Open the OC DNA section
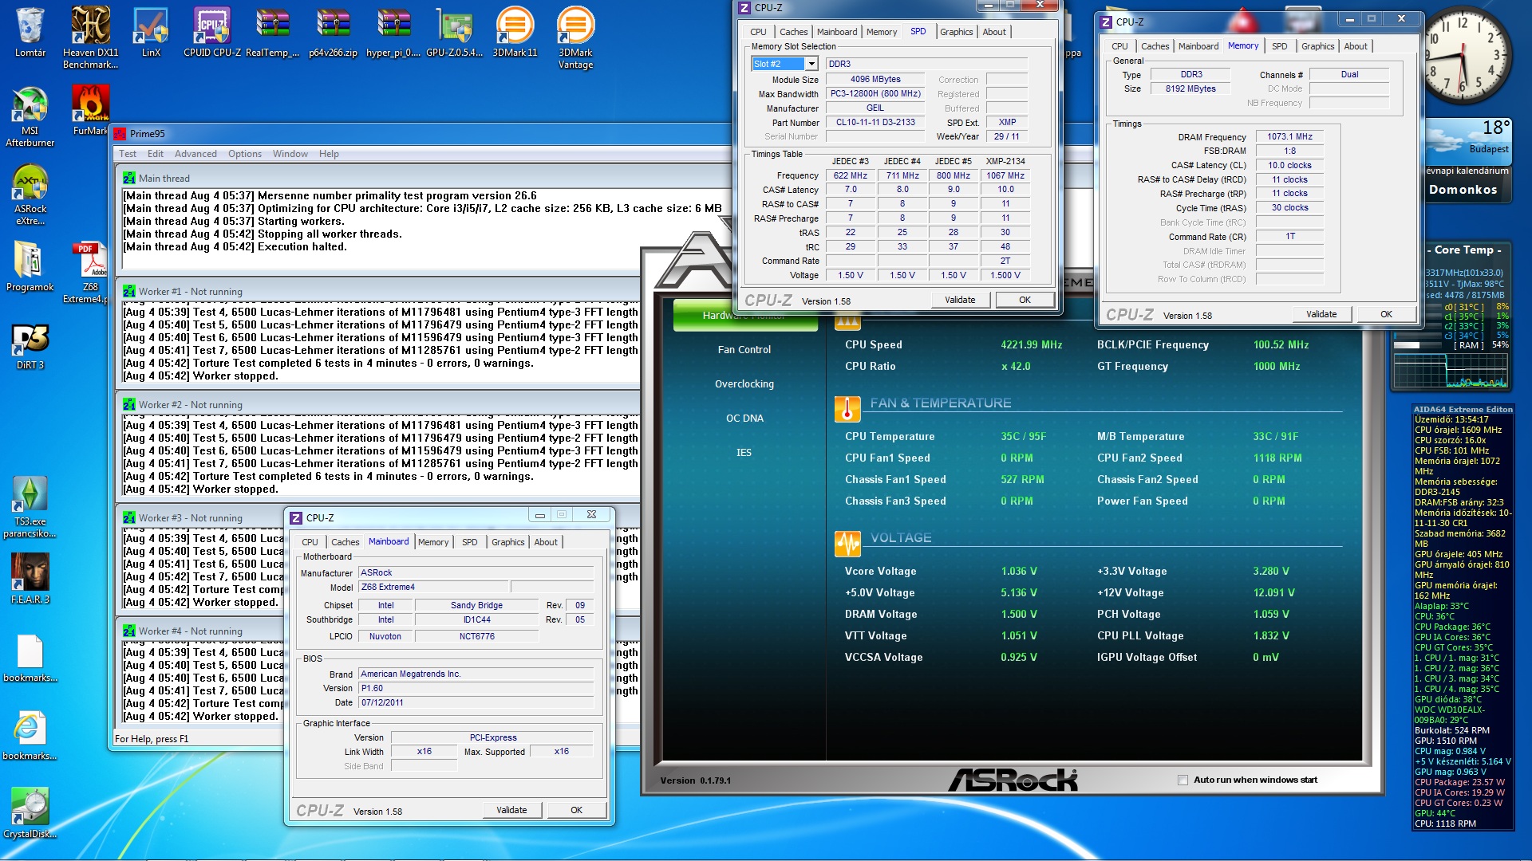This screenshot has height=861, width=1532. pyautogui.click(x=744, y=418)
